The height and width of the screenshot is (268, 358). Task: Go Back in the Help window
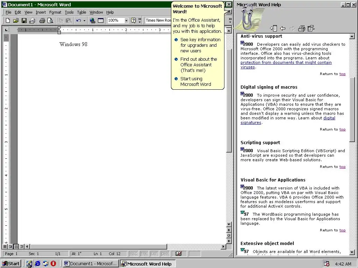tap(283, 28)
